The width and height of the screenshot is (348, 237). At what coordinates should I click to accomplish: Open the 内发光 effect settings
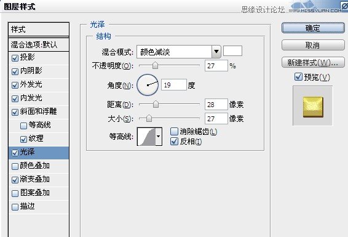point(31,98)
